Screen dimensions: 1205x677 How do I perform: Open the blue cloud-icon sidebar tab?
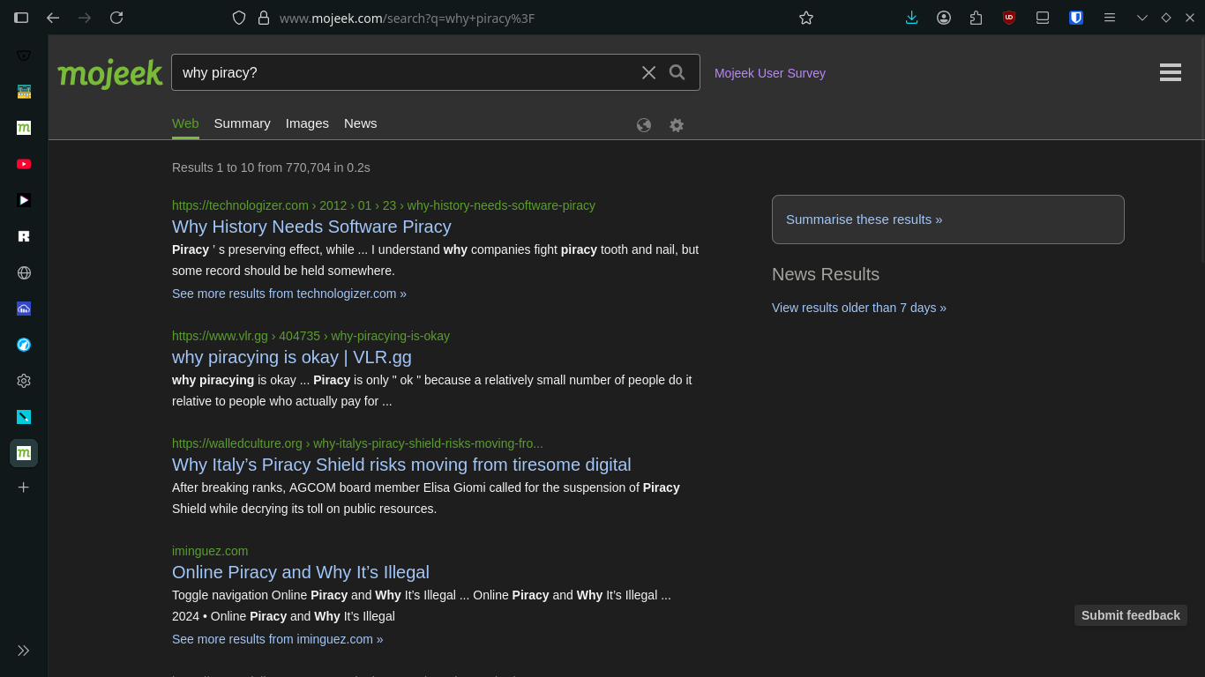[x=24, y=309]
